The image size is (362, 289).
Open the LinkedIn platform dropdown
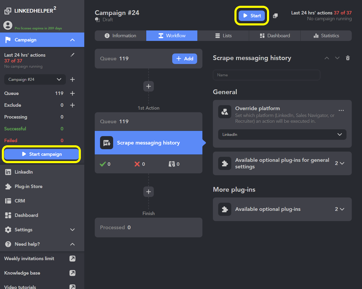(282, 135)
